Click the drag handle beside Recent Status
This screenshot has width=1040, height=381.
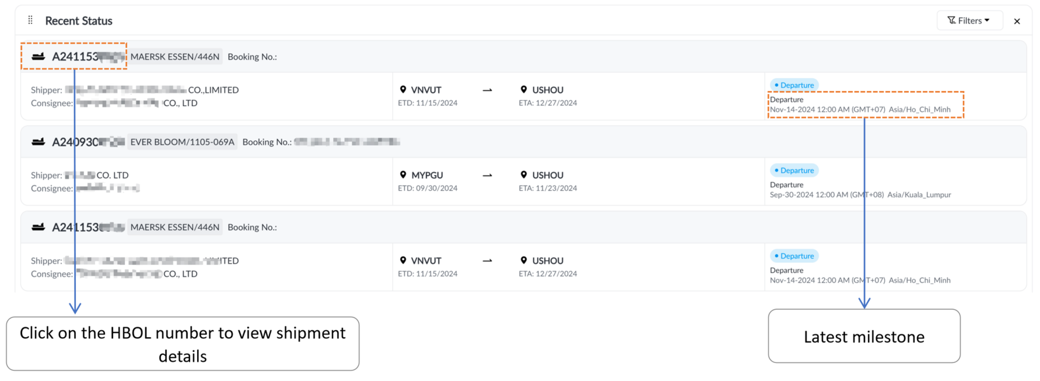pos(30,20)
